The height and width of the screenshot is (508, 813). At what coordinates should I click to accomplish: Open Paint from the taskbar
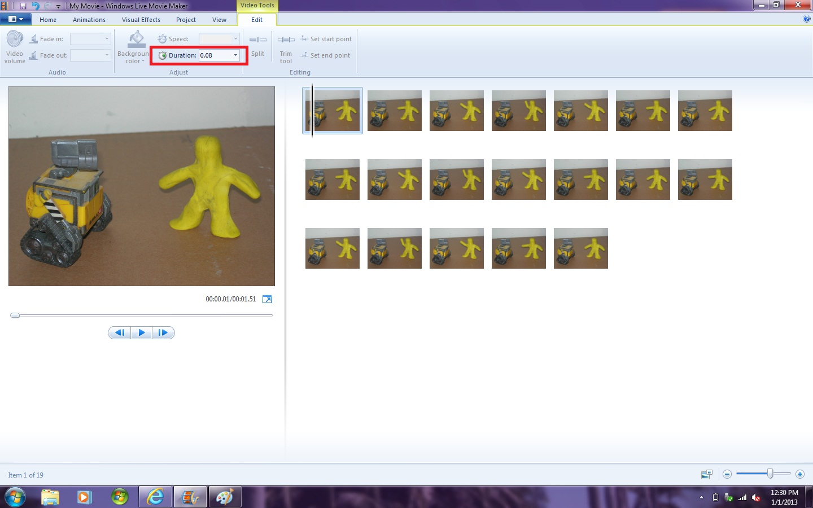[225, 497]
